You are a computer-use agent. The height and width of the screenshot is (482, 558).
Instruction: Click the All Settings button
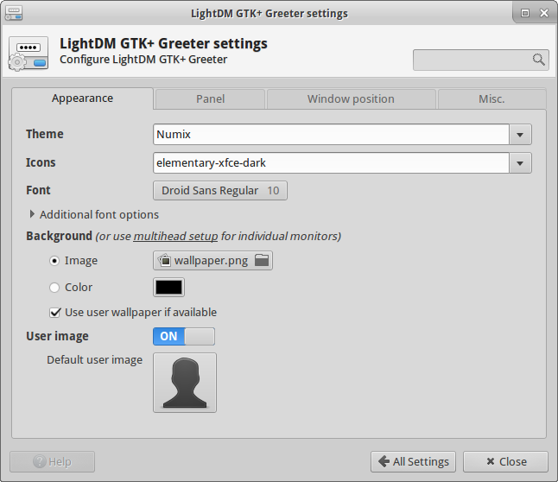[x=413, y=462]
